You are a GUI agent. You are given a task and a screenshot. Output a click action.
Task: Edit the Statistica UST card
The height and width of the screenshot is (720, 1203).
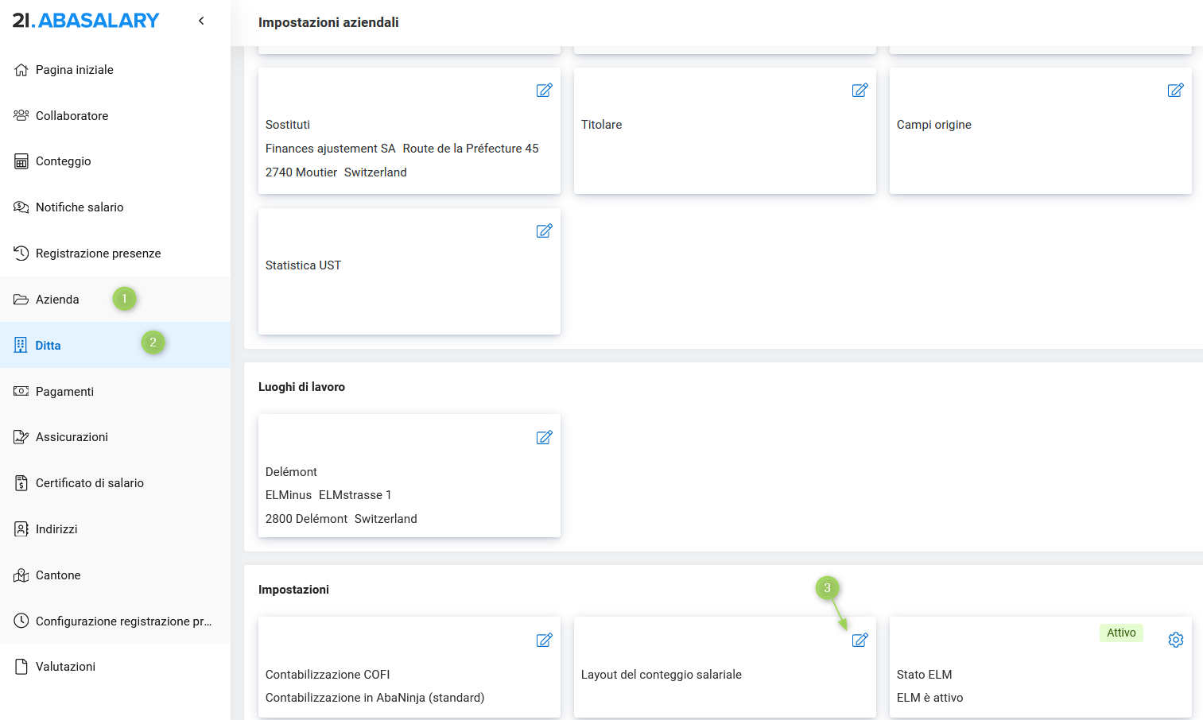click(x=544, y=231)
